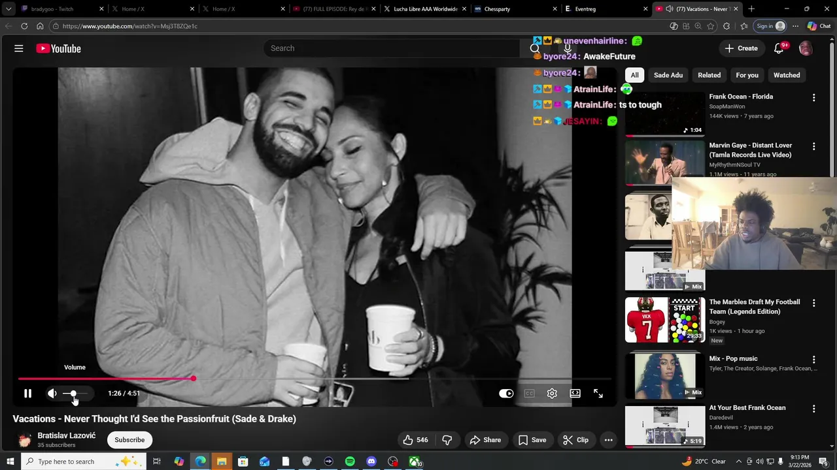Select the All filter chip

[x=634, y=75]
